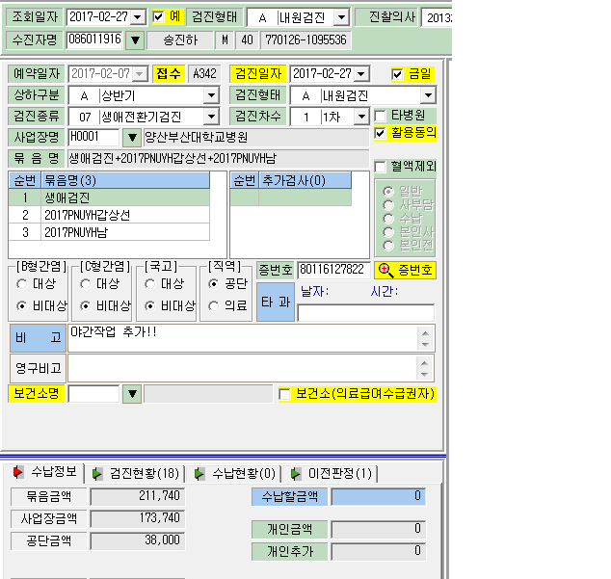Click the 보건소명 lookup arrow icon

(132, 394)
